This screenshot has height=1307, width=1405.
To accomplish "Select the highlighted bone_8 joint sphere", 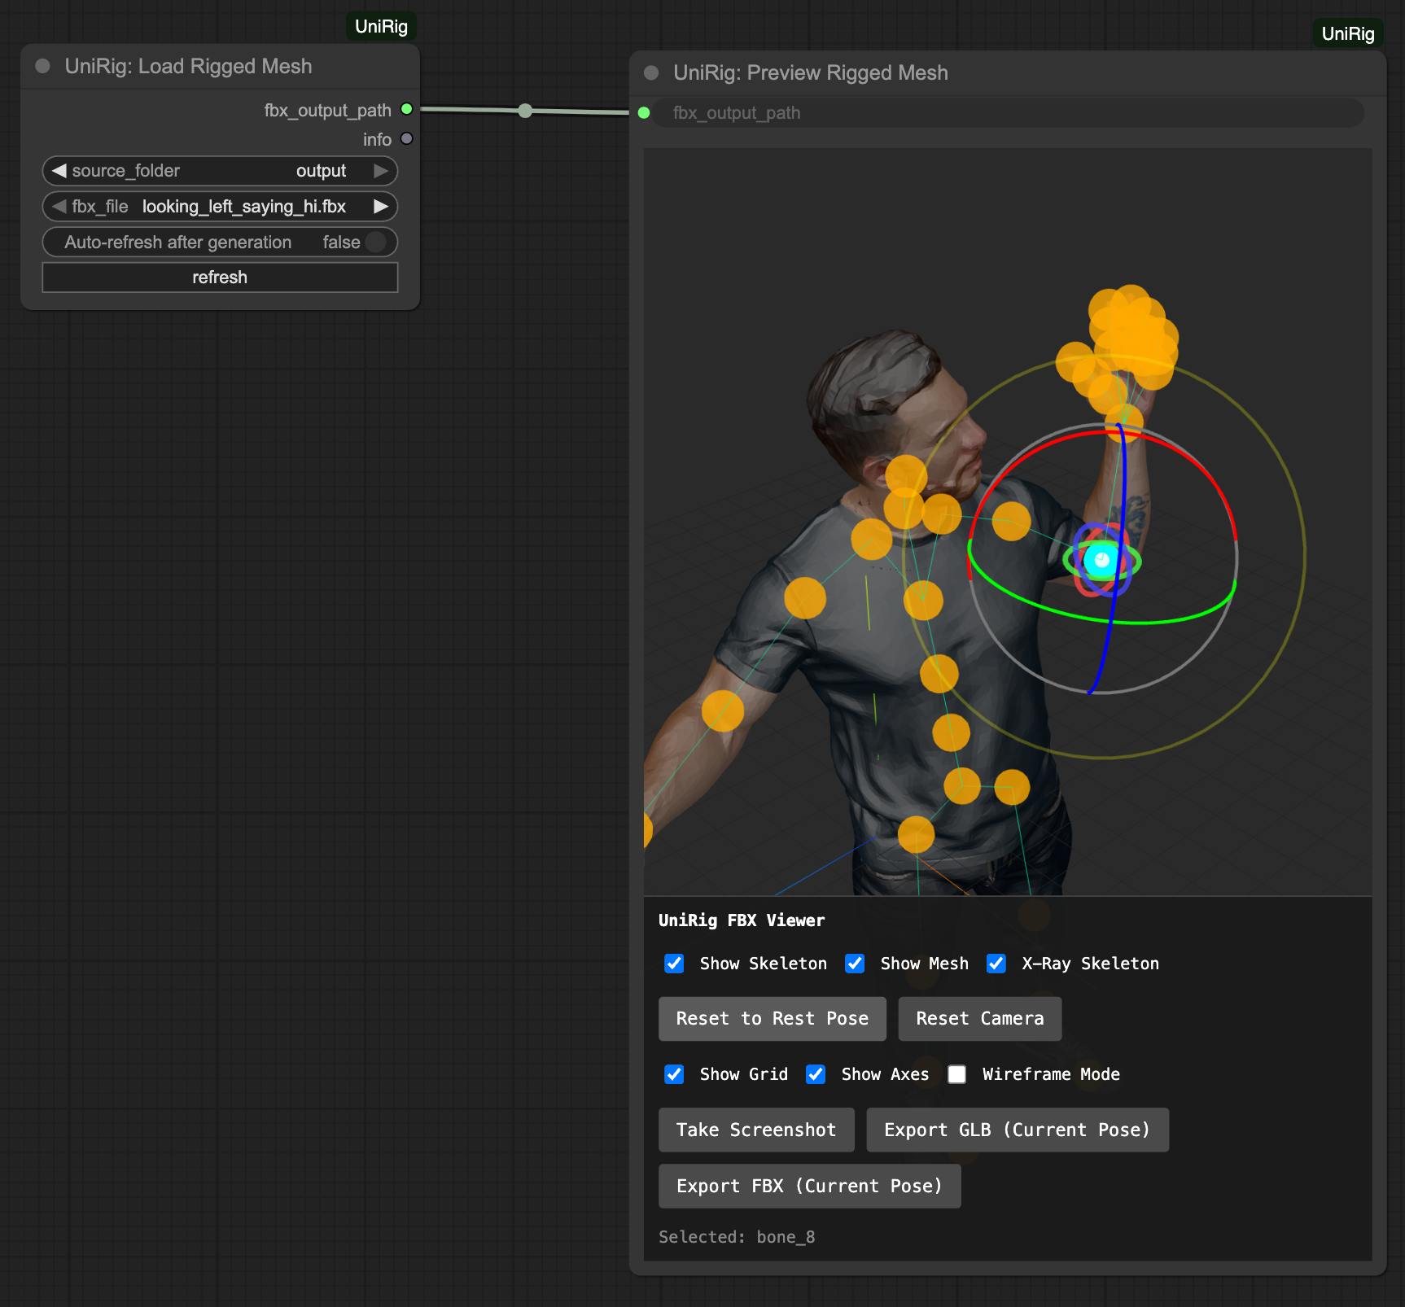I will point(1101,558).
